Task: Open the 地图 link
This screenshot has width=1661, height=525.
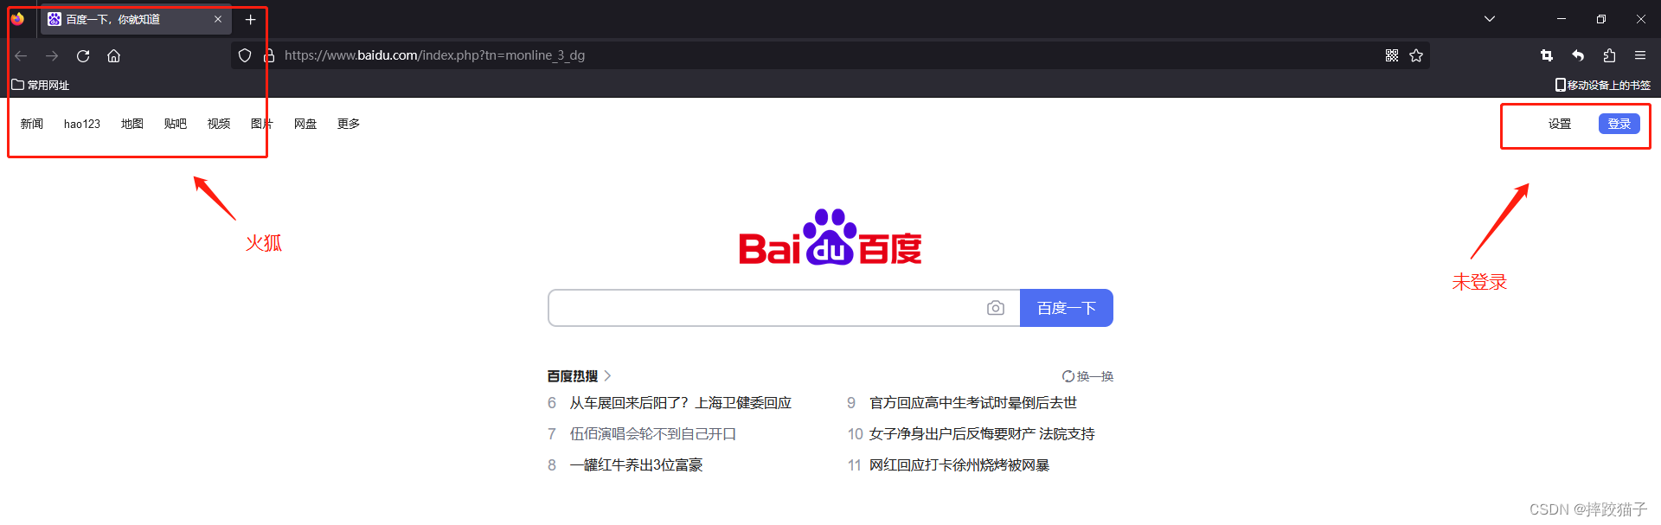Action: click(132, 124)
